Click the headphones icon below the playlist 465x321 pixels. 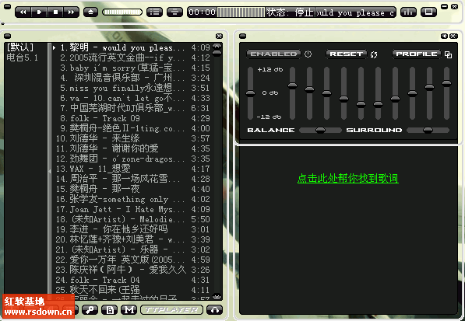(215, 310)
